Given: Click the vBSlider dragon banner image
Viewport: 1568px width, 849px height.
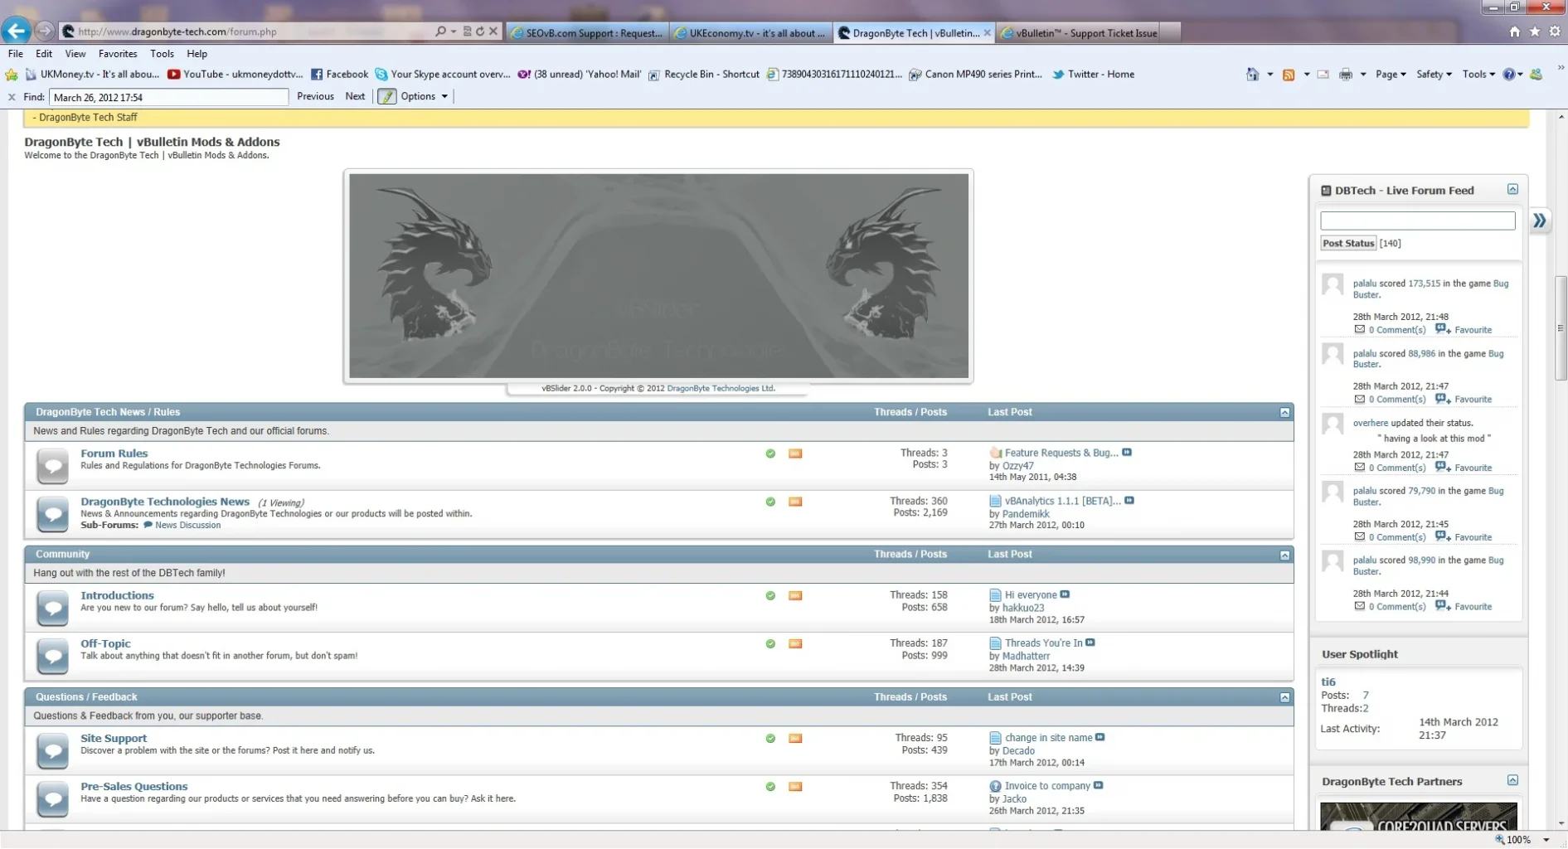Looking at the screenshot, I should (x=658, y=275).
